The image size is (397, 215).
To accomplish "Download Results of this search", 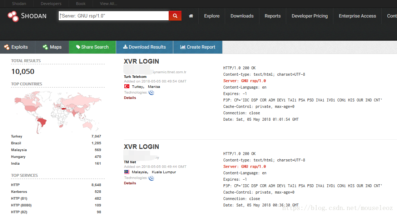I will [x=144, y=47].
